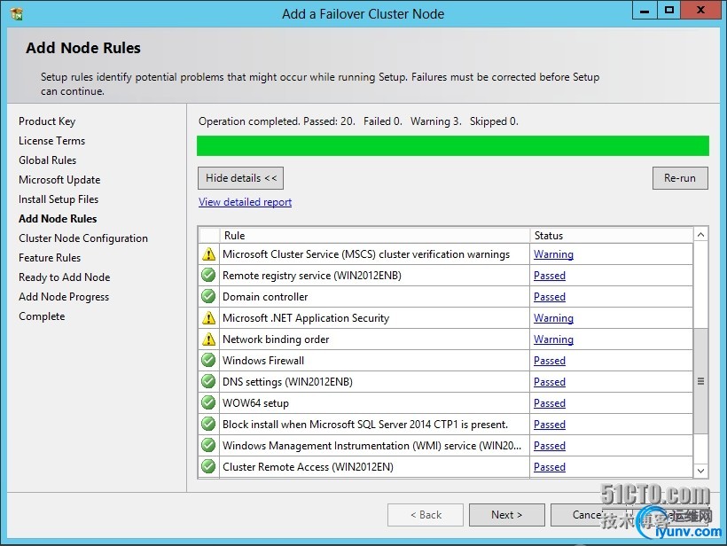Minimize the Add a Failover Cluster Node window
This screenshot has width=727, height=546.
(645, 11)
